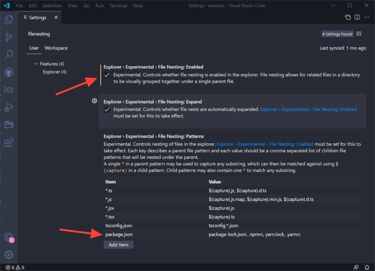Open the project folders manager icon
The width and height of the screenshot is (375, 271).
coord(9,124)
